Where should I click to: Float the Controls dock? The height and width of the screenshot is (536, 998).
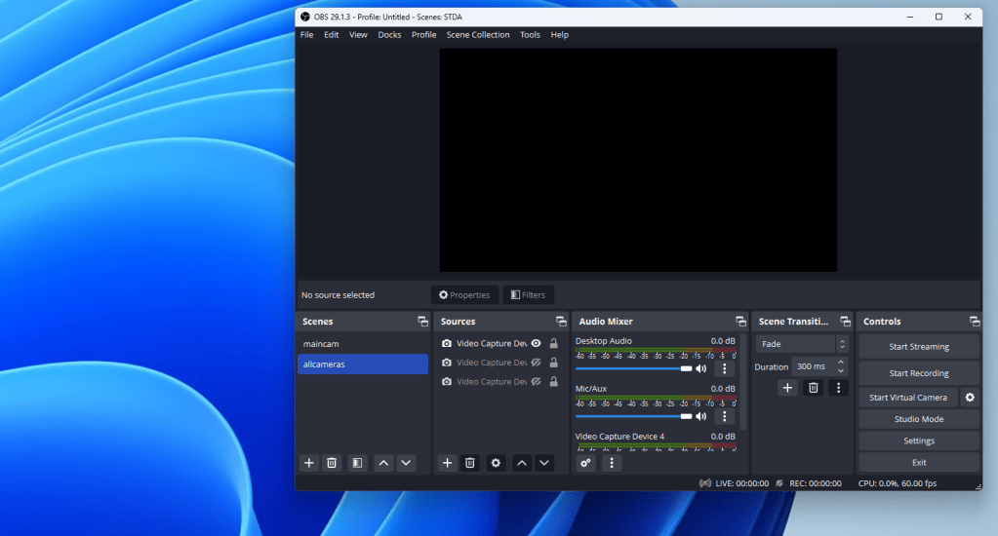tap(975, 321)
